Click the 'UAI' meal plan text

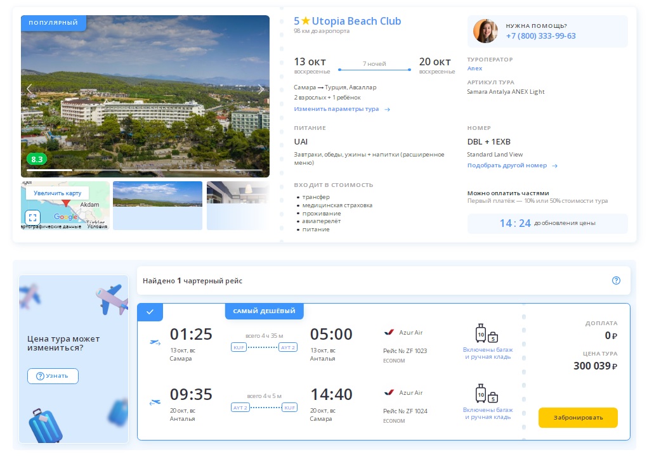point(301,141)
